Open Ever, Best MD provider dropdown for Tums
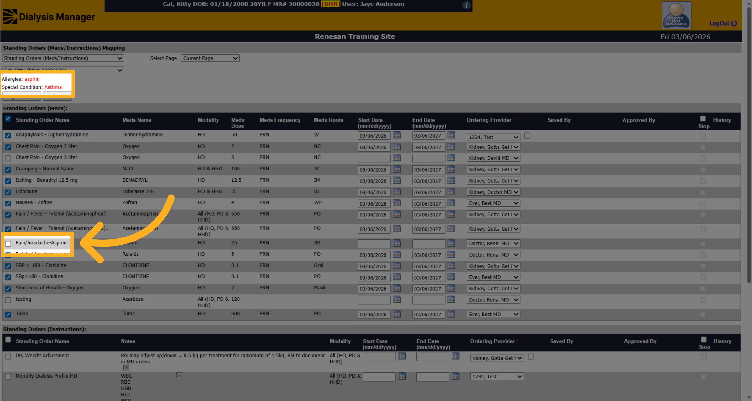Image resolution: width=752 pixels, height=401 pixels. tap(494, 314)
